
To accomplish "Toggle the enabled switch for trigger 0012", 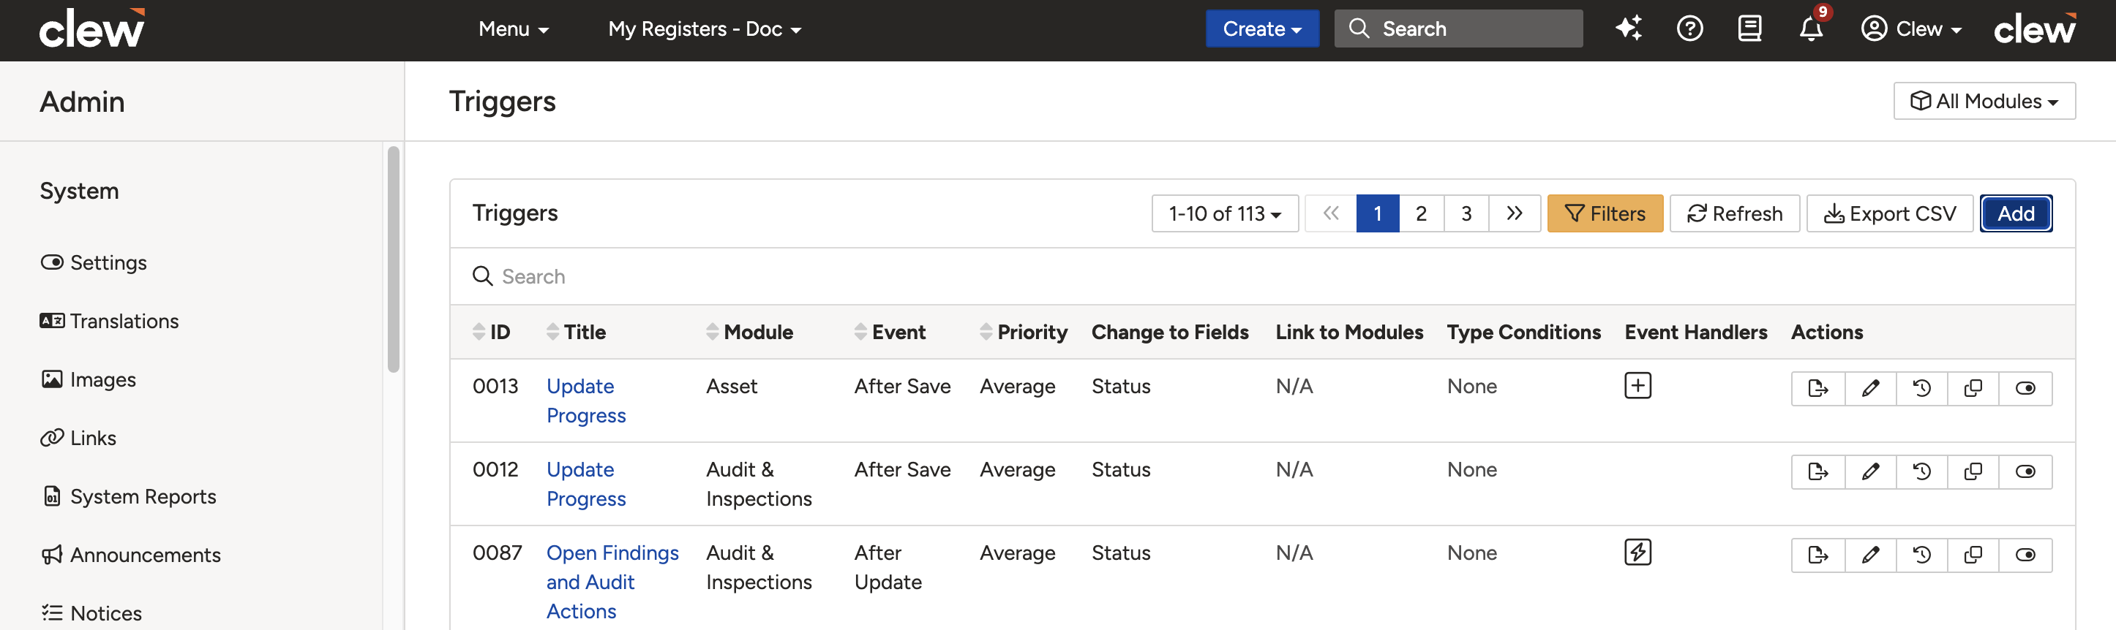I will click(2025, 471).
